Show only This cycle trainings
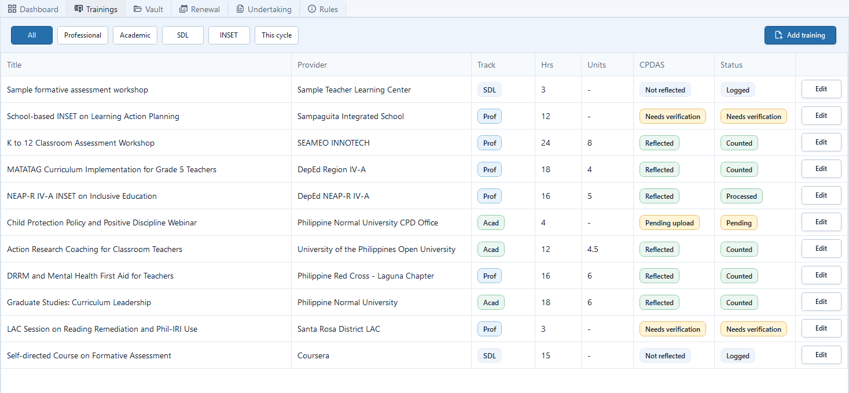The image size is (849, 393). [x=277, y=35]
